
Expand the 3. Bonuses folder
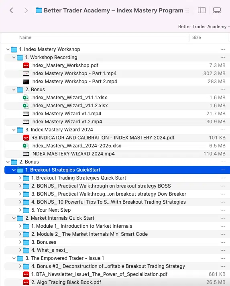(20, 242)
